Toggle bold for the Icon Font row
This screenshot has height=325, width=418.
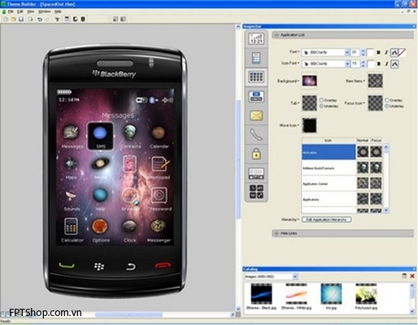[378, 64]
